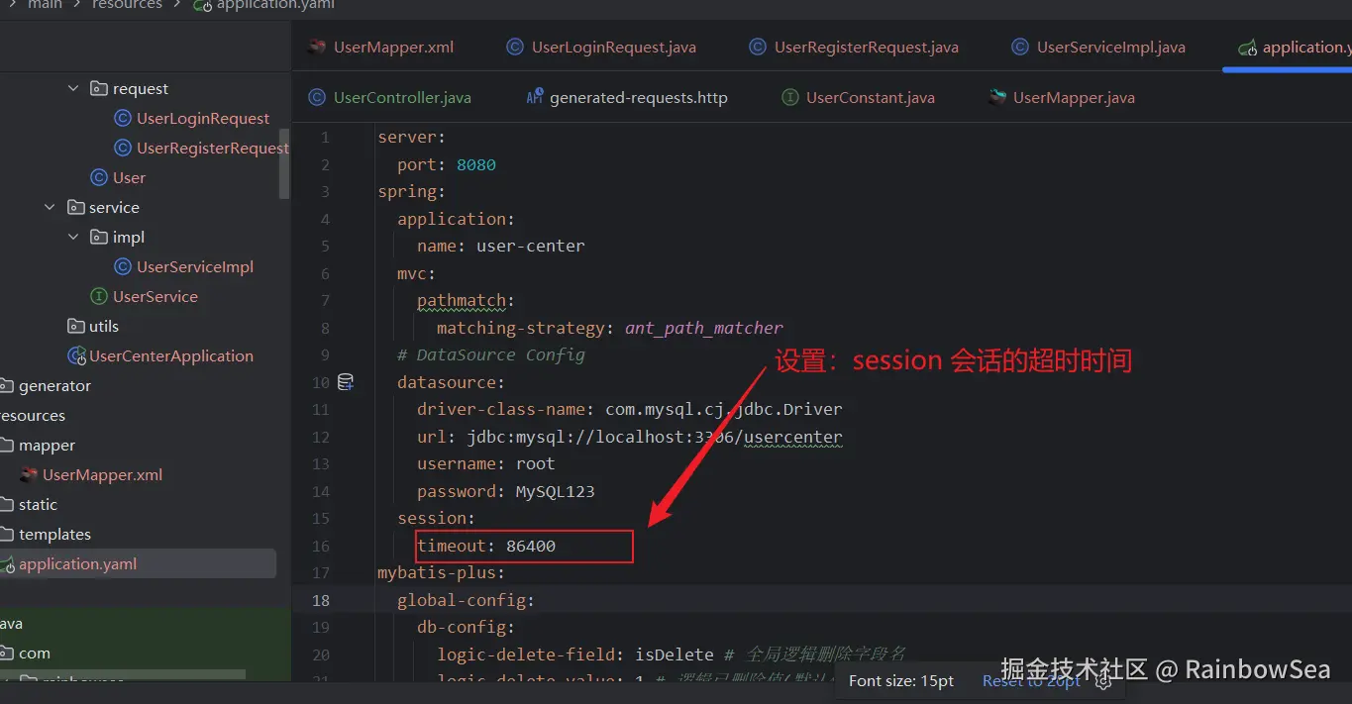The height and width of the screenshot is (704, 1352).
Task: Click the project tree vertical scrollbar
Action: [x=285, y=163]
